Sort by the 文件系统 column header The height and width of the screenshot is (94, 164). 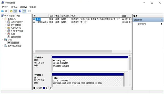coord(65,16)
